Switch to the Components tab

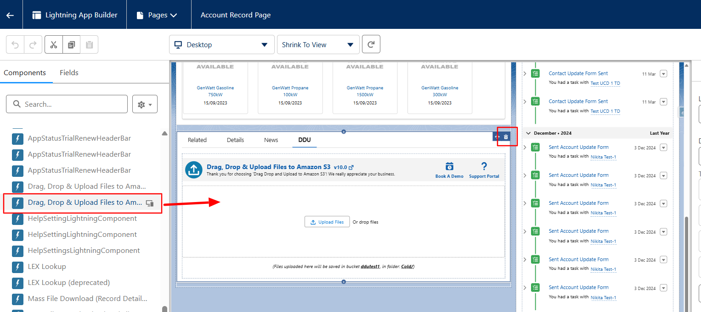click(25, 72)
